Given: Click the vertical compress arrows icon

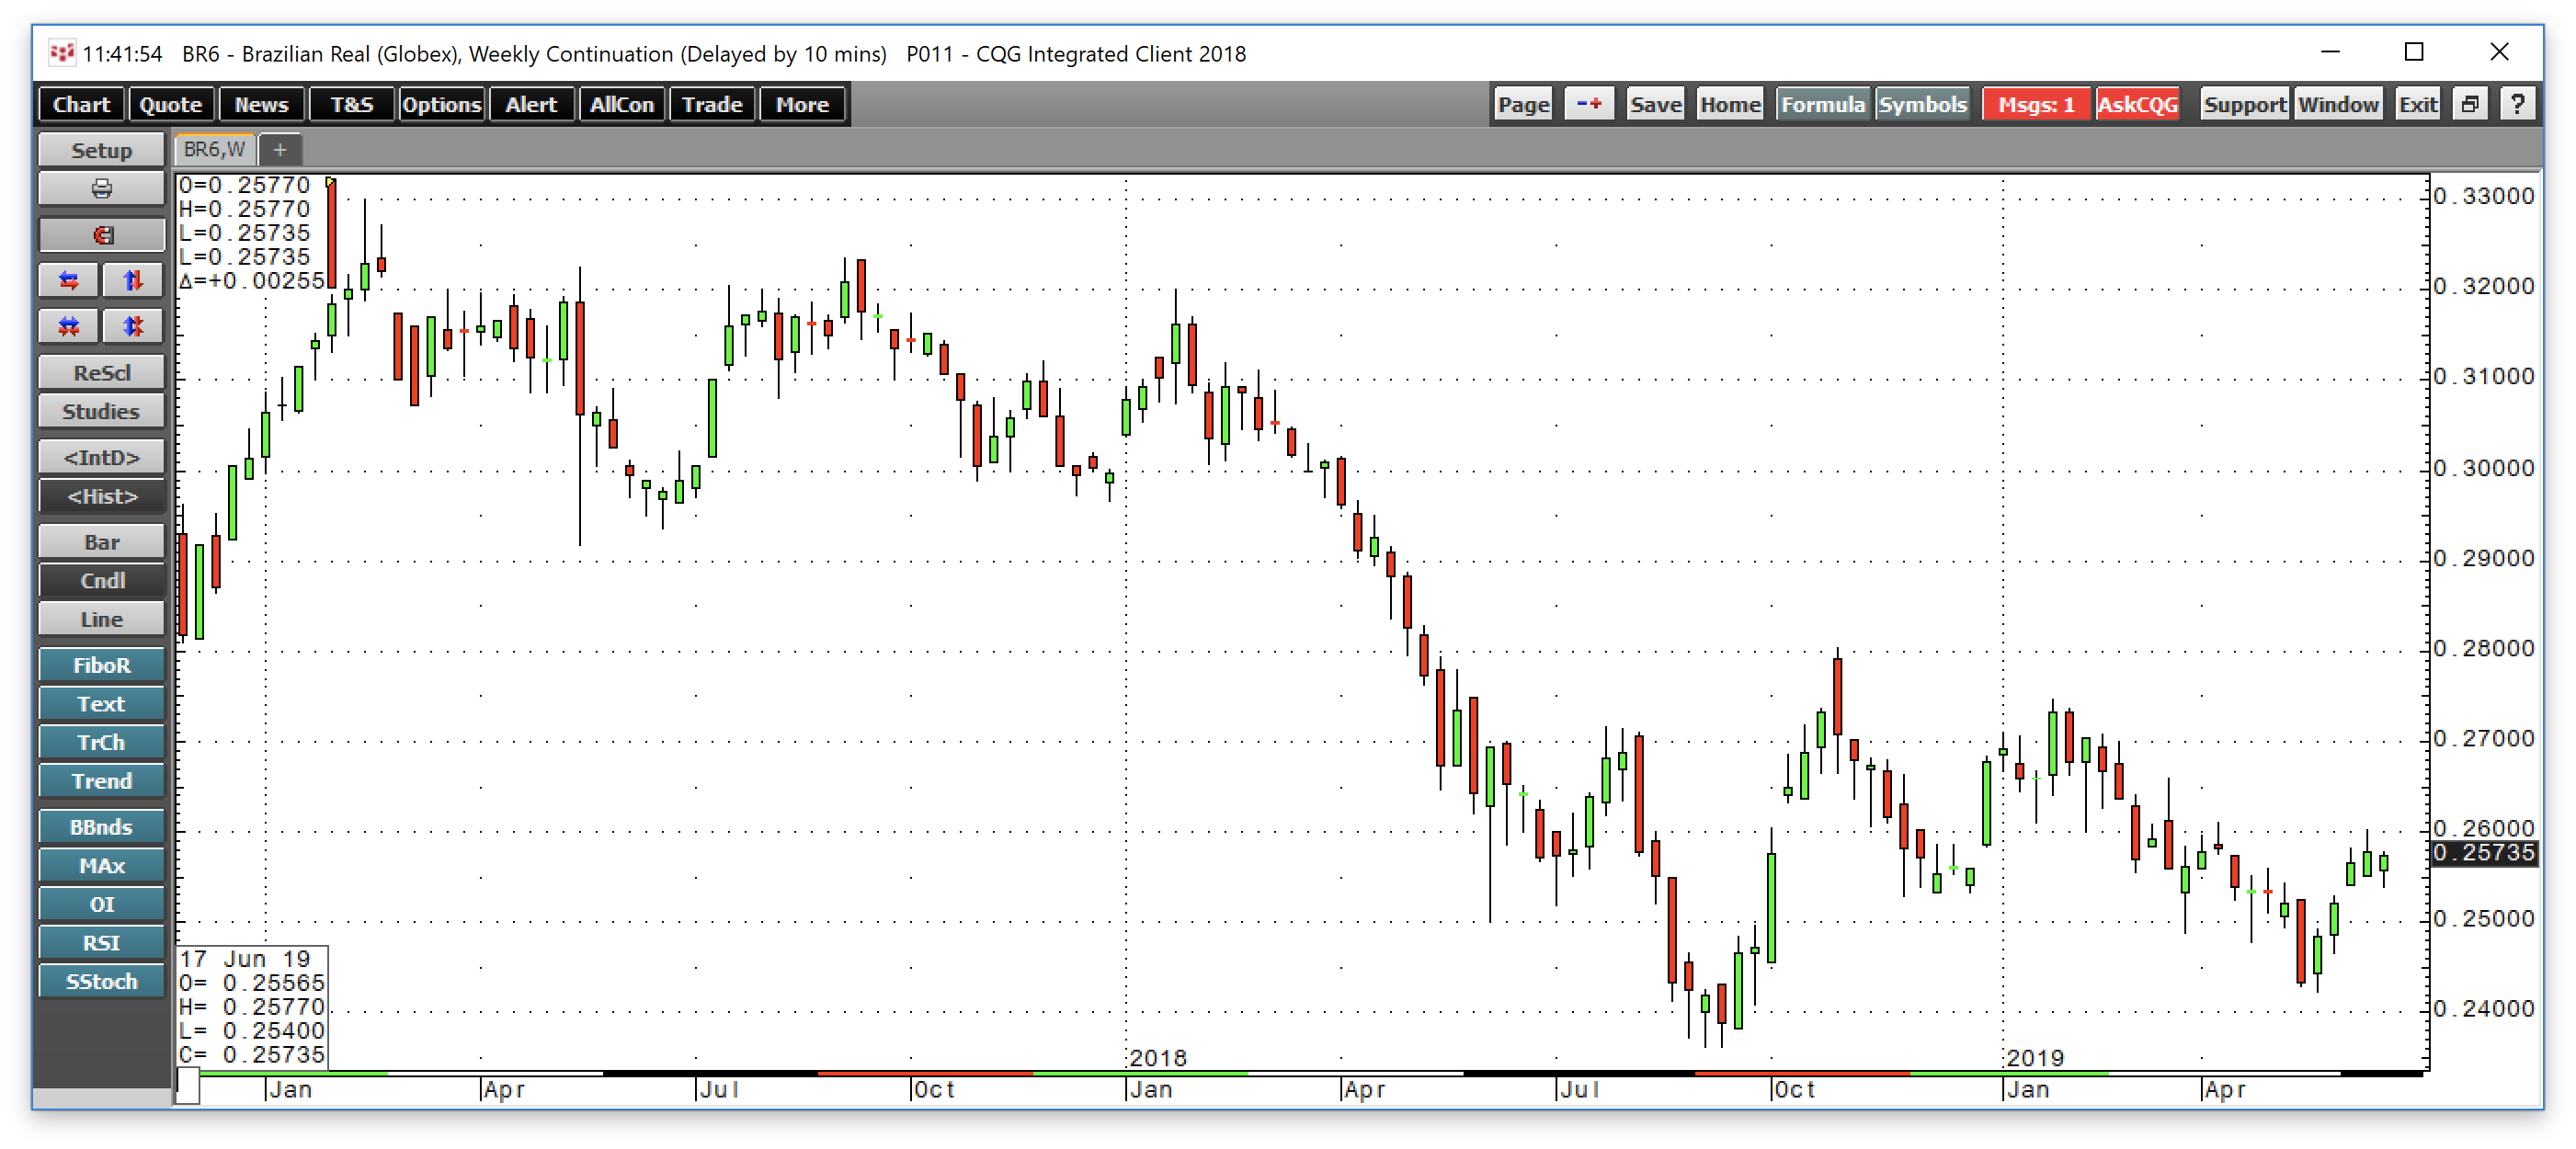Looking at the screenshot, I should [x=133, y=327].
